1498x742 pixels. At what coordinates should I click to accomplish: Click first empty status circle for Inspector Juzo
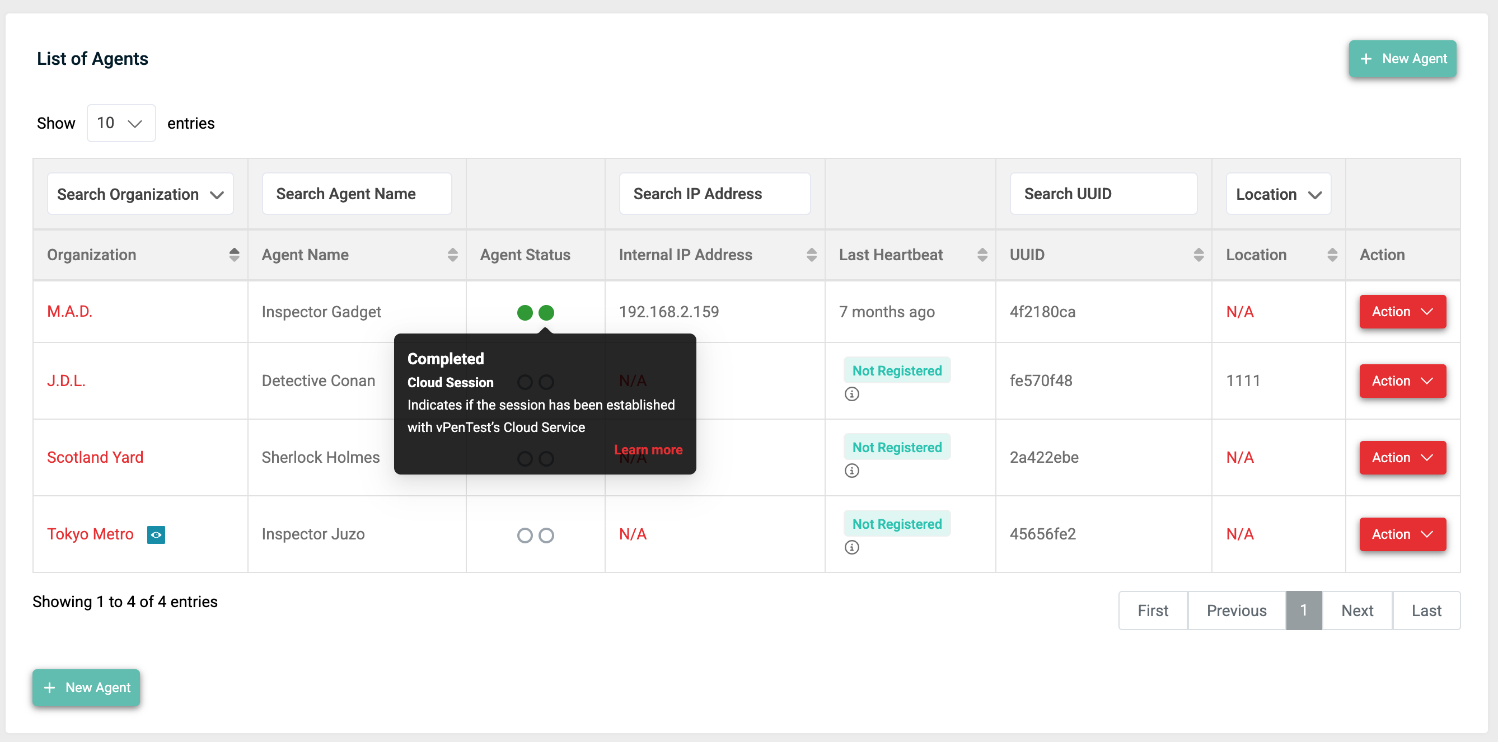(525, 535)
